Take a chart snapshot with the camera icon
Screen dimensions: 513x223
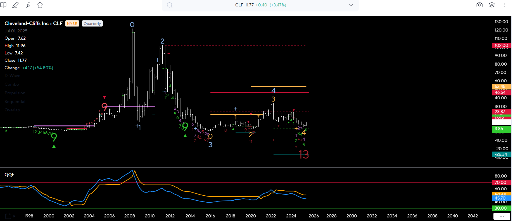[x=479, y=5]
